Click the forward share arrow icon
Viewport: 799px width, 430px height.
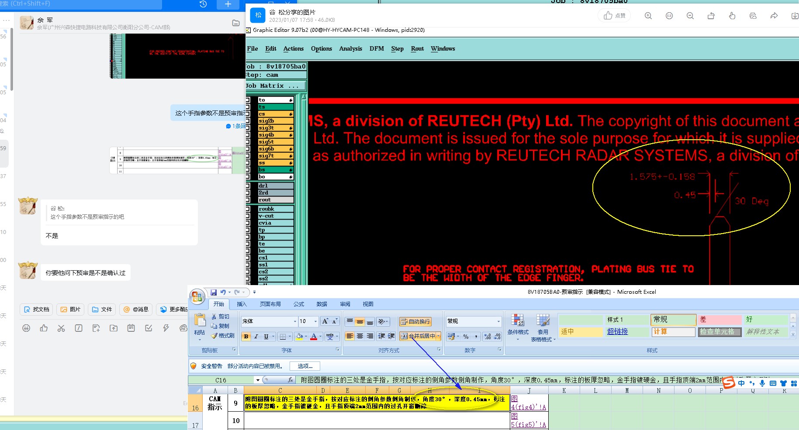(774, 16)
